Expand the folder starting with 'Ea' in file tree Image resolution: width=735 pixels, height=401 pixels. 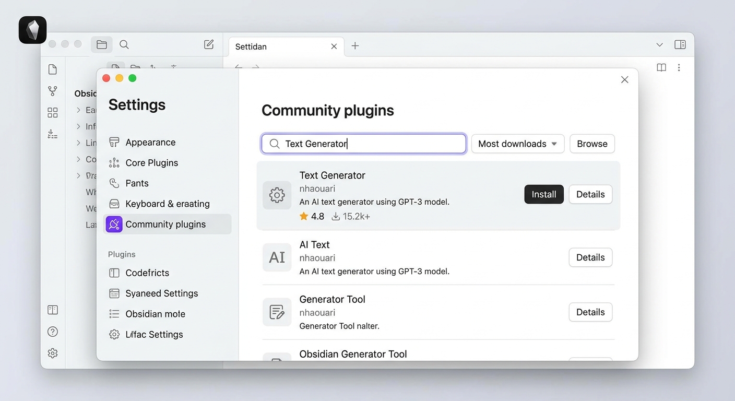(x=78, y=110)
